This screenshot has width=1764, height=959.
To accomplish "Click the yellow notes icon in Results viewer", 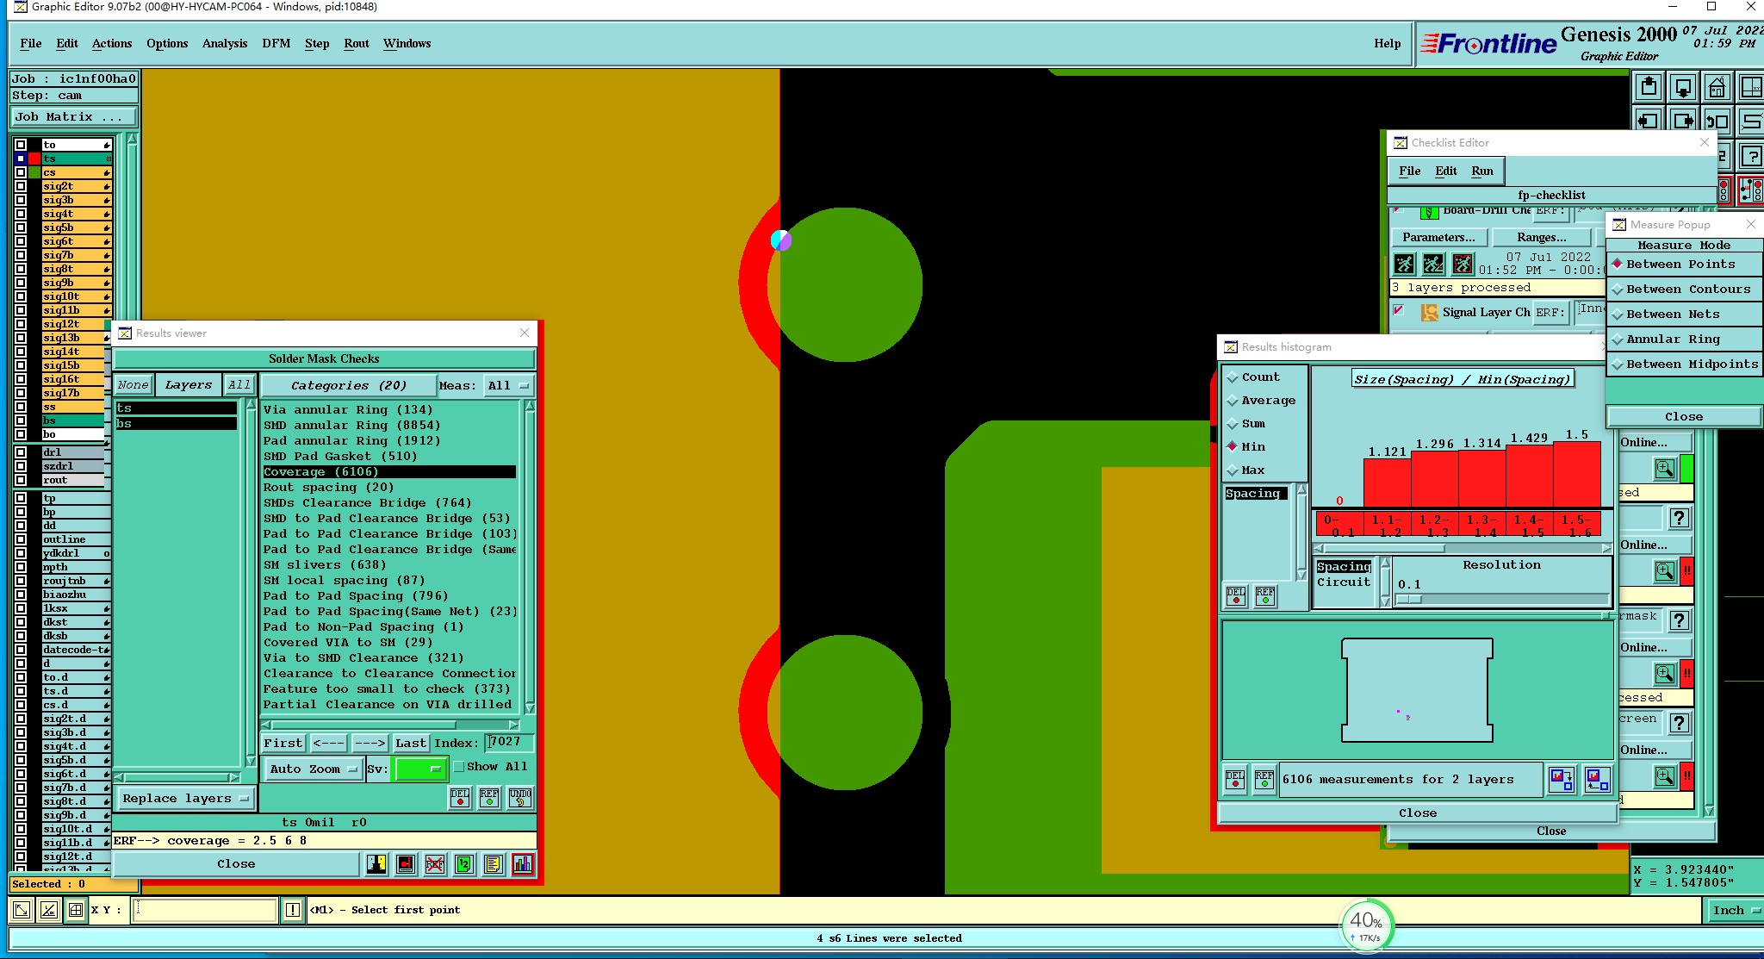I will 493,864.
